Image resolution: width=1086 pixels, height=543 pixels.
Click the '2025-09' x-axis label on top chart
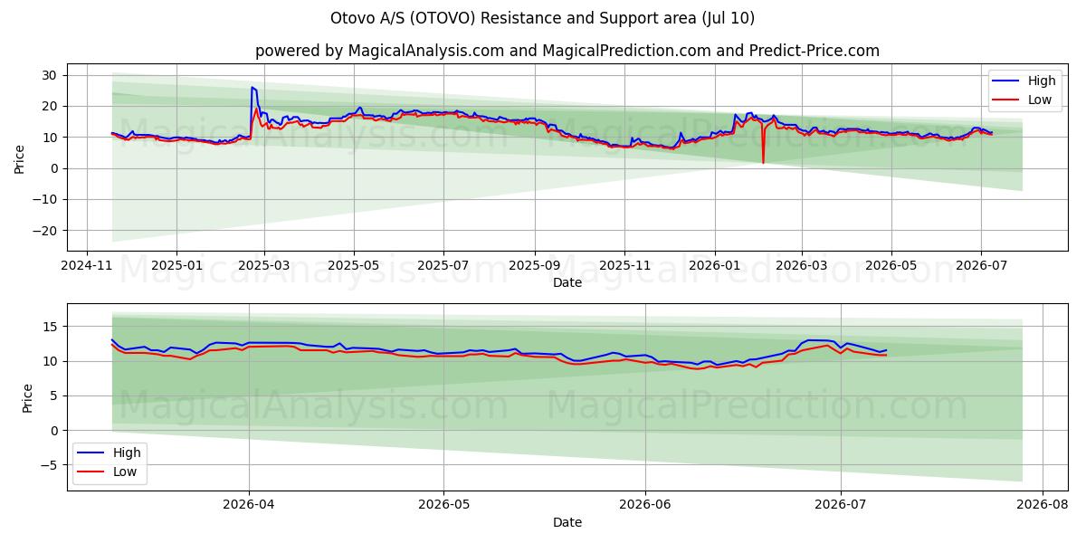coord(534,266)
